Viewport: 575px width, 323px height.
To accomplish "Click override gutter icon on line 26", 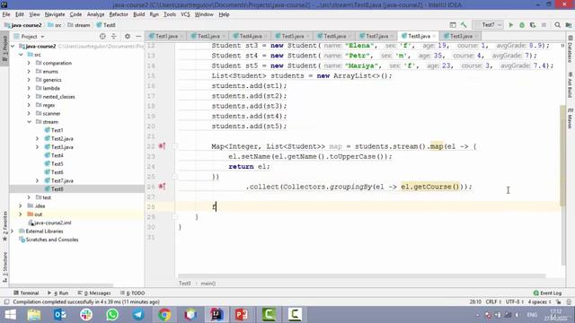I will coord(162,187).
